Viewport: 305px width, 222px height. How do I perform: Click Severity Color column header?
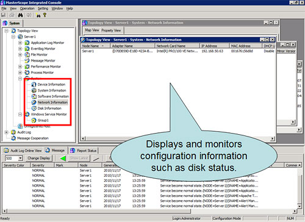(x=16, y=165)
